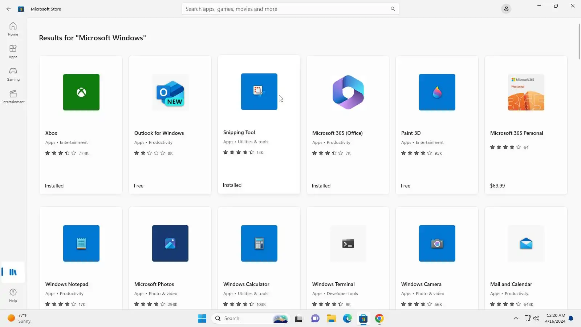Click the Outlook for Windows app icon
Screen dimensions: 581x327
tap(170, 92)
